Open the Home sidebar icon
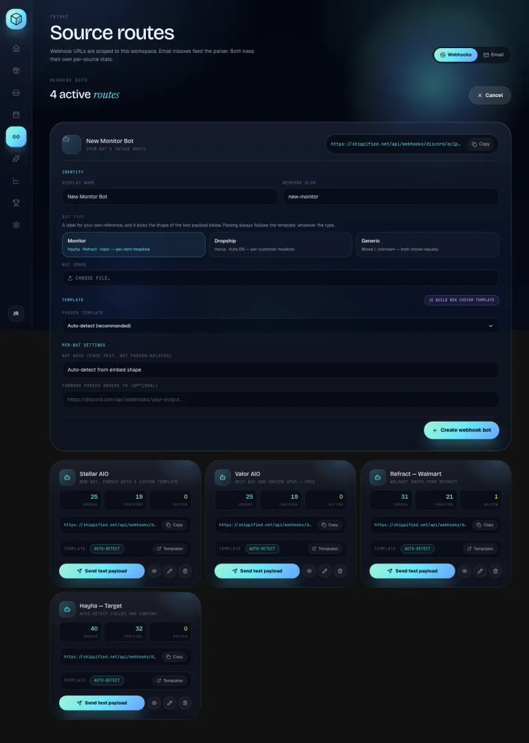The width and height of the screenshot is (529, 743). pos(16,48)
